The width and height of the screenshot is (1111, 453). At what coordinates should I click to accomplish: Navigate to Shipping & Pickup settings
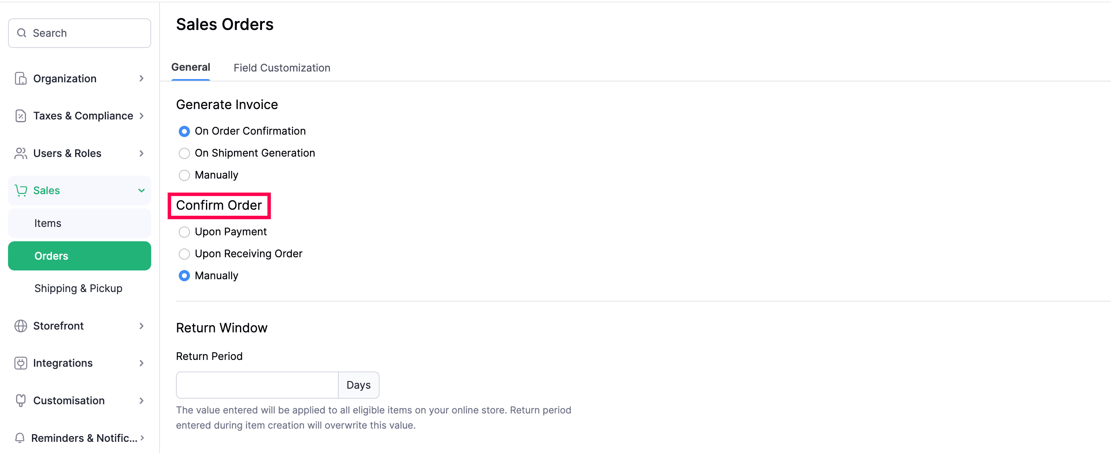(x=78, y=288)
